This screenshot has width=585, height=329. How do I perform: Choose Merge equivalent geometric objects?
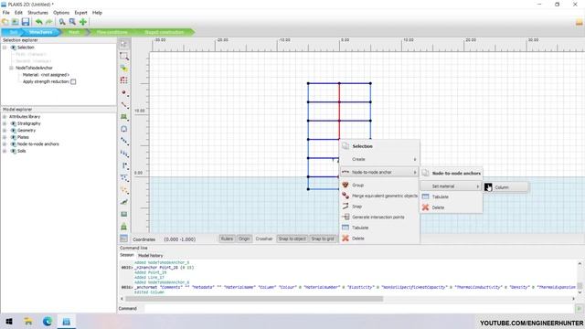(x=379, y=196)
